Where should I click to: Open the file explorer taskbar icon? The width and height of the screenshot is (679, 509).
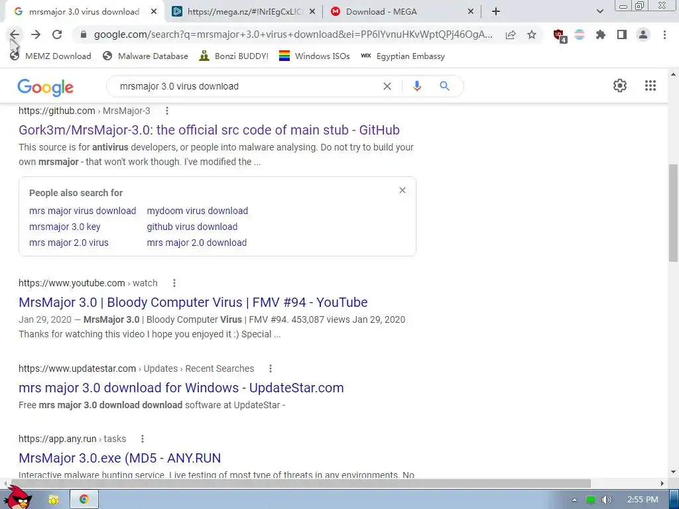pos(54,500)
